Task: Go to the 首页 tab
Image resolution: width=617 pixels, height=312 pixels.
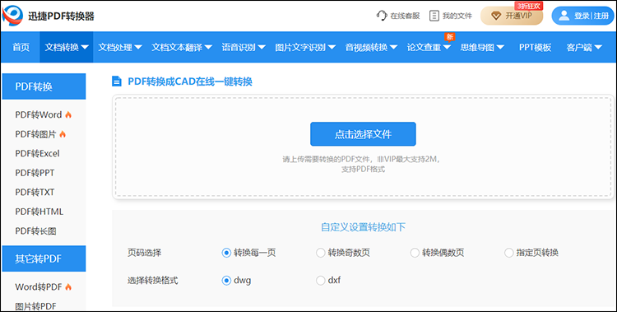Action: [x=21, y=47]
